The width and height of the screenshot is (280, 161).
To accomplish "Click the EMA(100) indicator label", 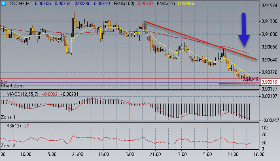I will tap(124, 4).
